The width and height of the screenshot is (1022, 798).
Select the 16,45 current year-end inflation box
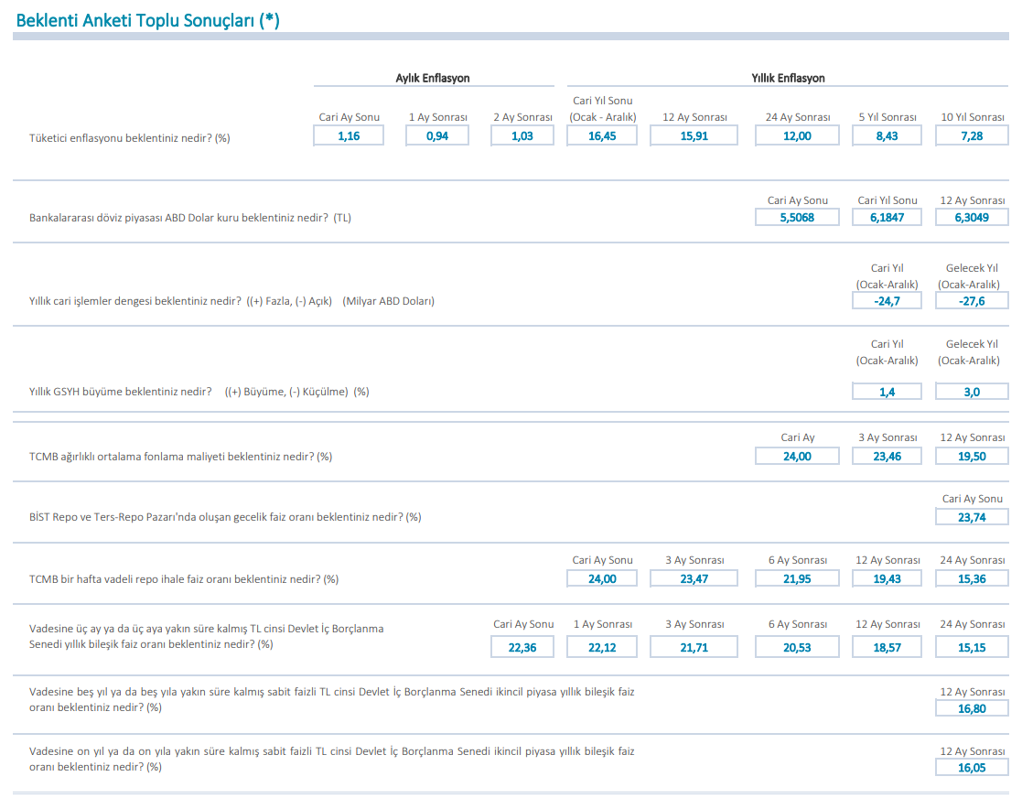602,135
